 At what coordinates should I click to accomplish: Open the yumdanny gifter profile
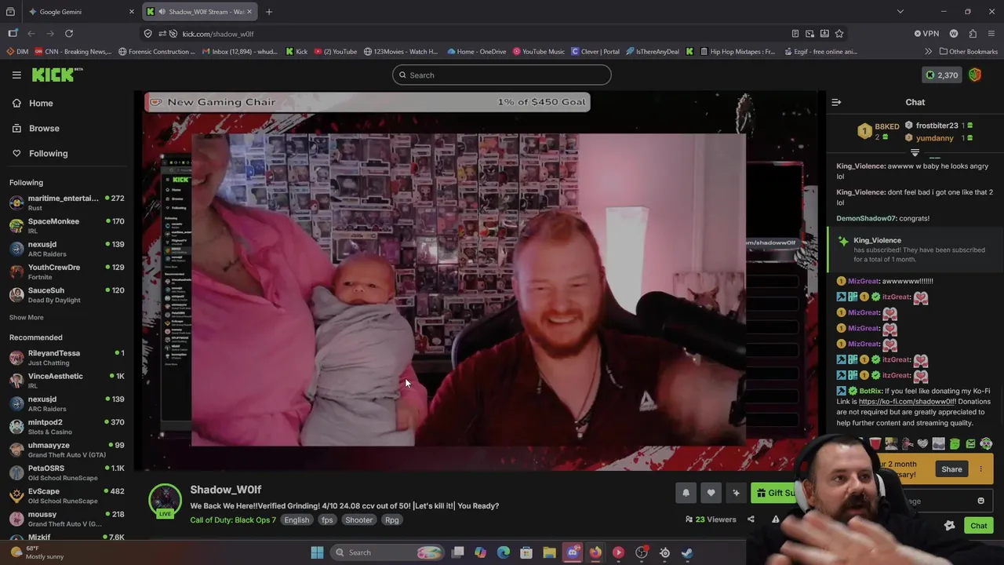coord(934,138)
